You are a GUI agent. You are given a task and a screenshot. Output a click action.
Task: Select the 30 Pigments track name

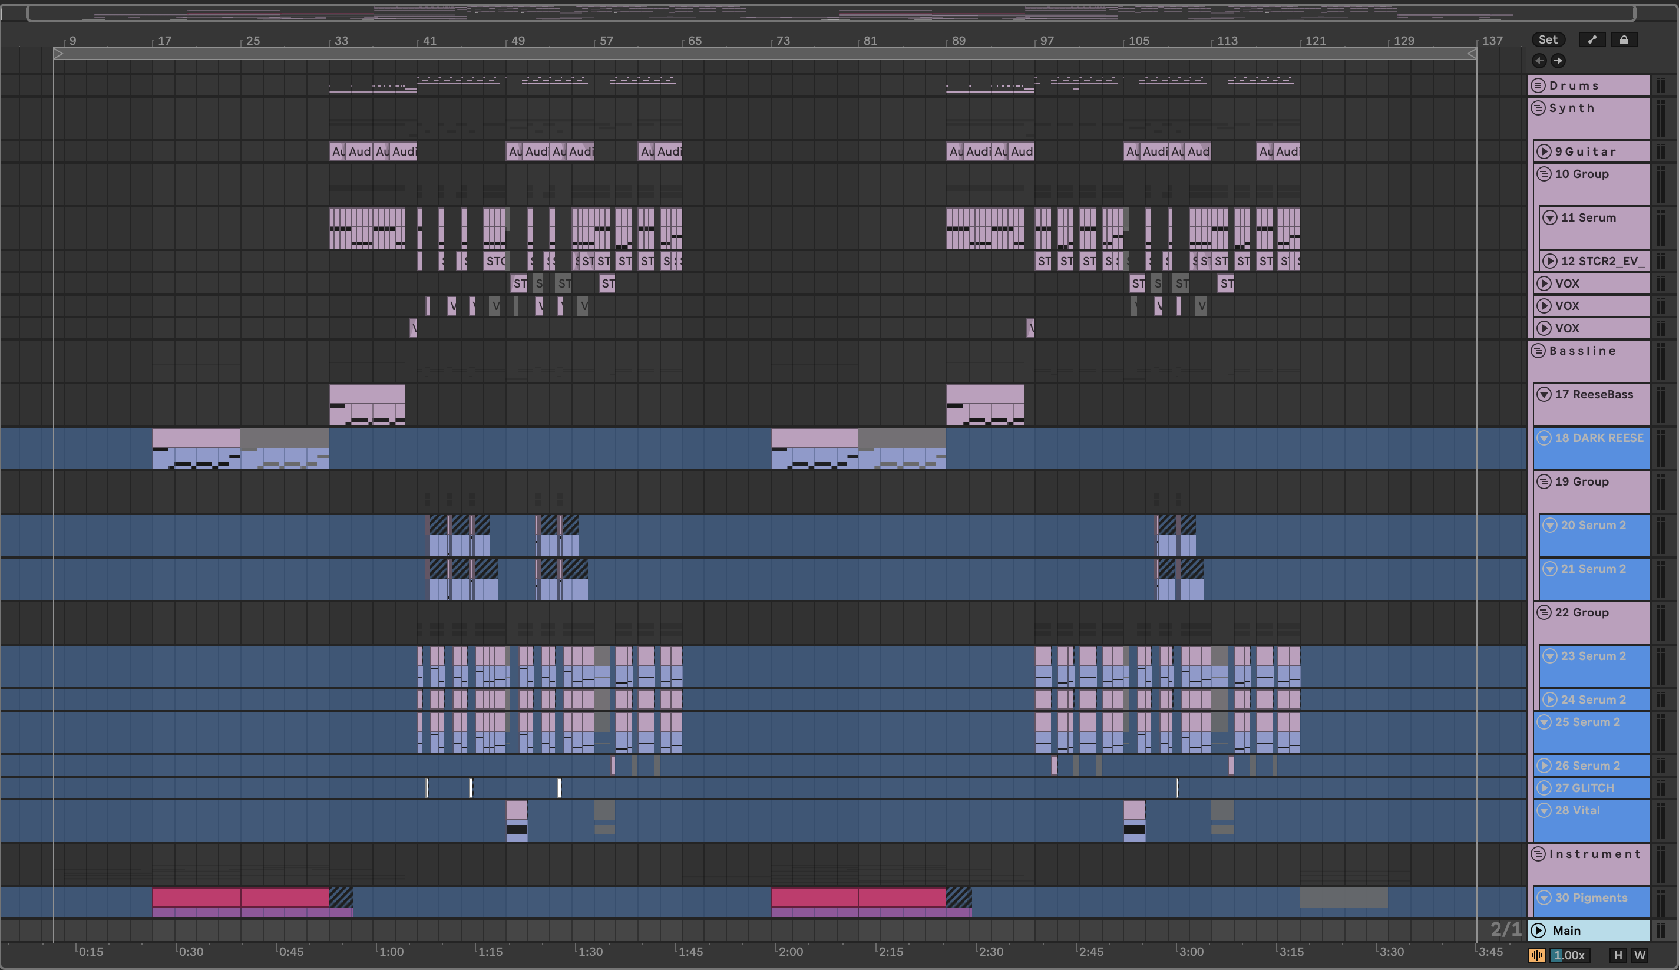tap(1591, 898)
